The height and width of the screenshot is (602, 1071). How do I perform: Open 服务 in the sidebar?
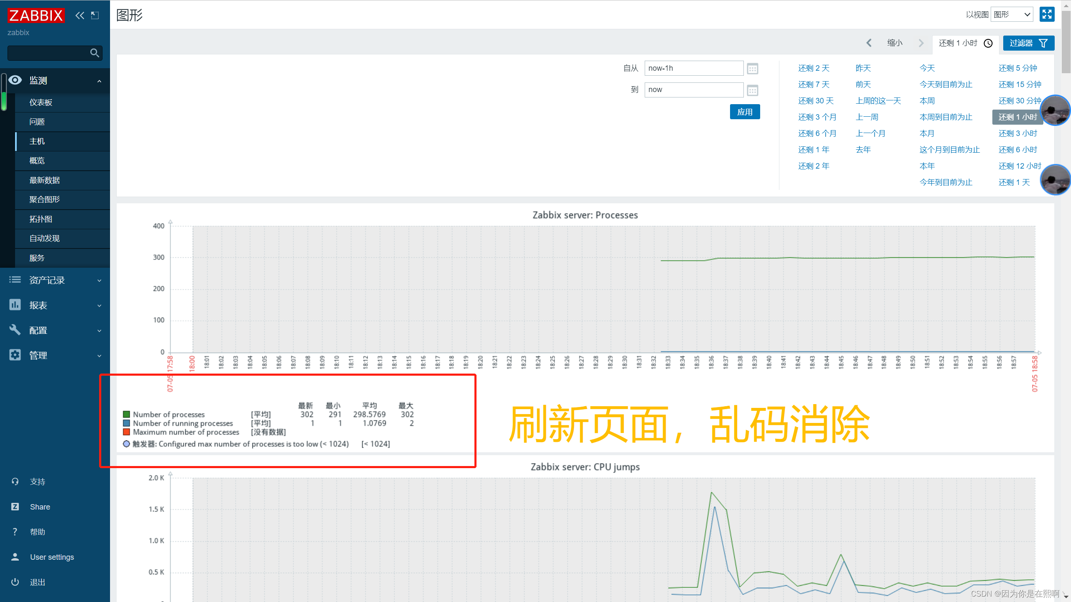(x=62, y=258)
